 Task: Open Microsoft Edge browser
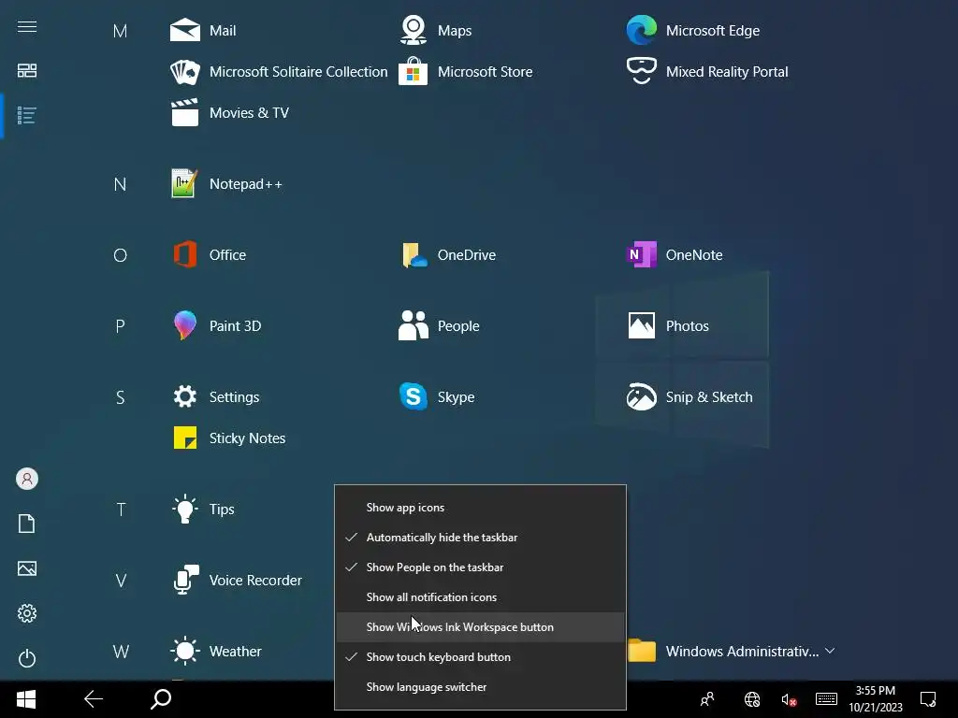click(x=693, y=31)
